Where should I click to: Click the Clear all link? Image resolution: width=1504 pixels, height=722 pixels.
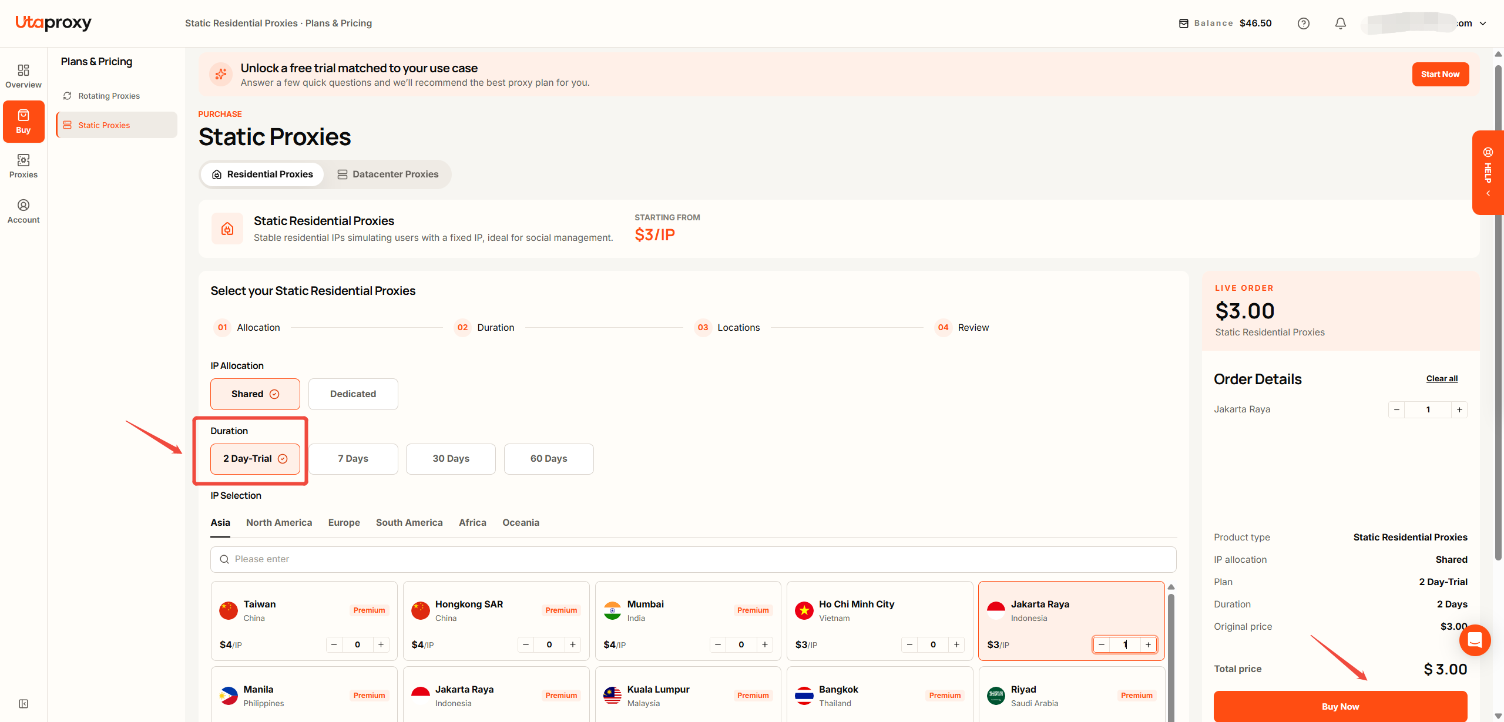(x=1442, y=379)
